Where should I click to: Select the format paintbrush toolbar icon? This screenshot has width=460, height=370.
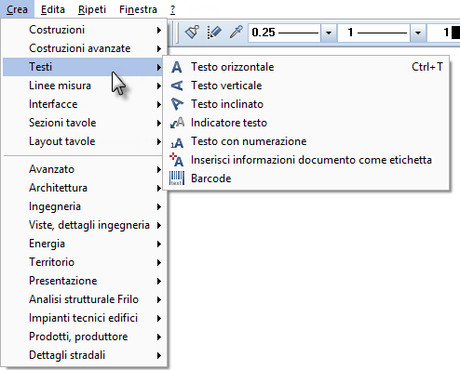click(x=192, y=32)
